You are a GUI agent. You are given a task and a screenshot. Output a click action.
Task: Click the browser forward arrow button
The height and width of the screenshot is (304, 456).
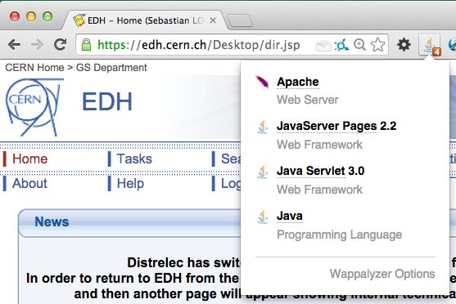click(37, 45)
